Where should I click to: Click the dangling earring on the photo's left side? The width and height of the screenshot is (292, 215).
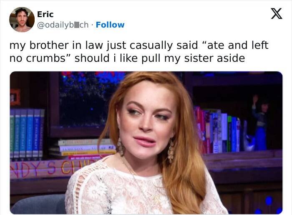pos(120,147)
